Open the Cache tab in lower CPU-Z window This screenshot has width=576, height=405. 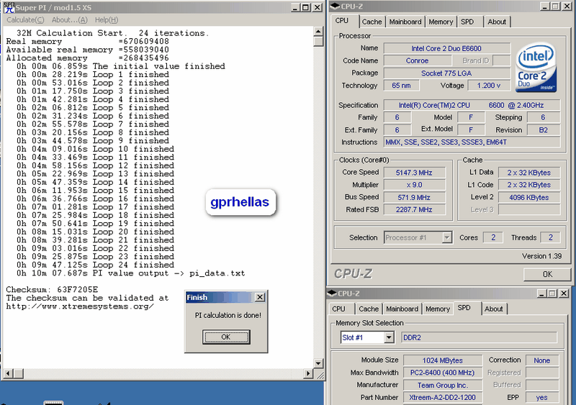369,309
